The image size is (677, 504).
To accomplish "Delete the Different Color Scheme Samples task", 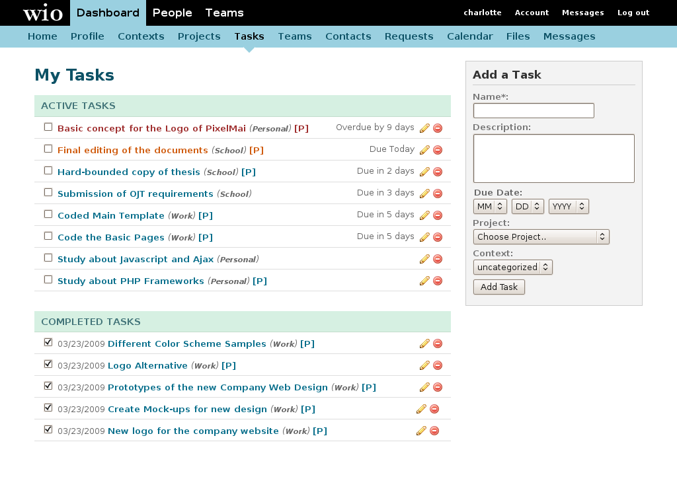I will coord(438,343).
